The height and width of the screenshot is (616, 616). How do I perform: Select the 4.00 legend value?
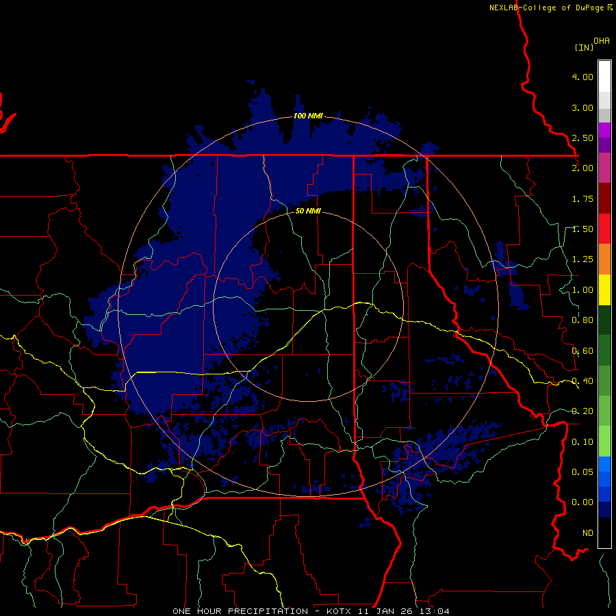pyautogui.click(x=582, y=77)
